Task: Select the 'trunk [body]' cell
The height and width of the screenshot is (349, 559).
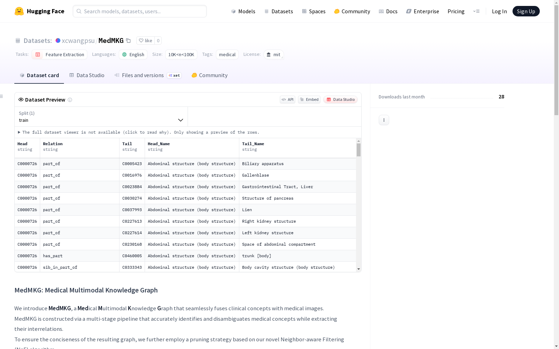Action: pyautogui.click(x=298, y=256)
